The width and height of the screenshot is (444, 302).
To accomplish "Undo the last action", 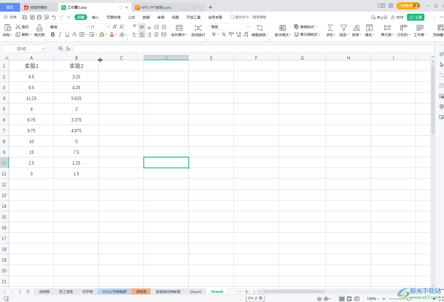I will click(54, 17).
